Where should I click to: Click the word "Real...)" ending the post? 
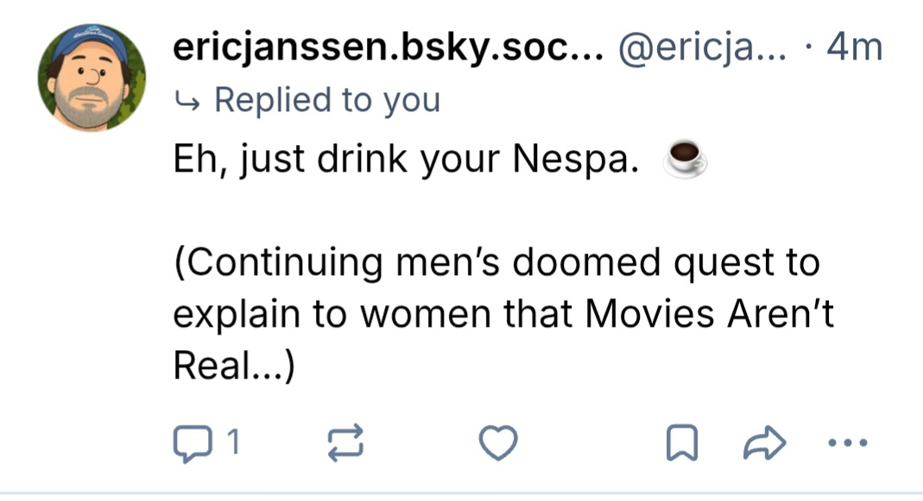coord(235,366)
